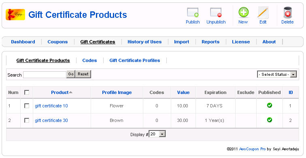Open the History of Uses tab

point(144,42)
